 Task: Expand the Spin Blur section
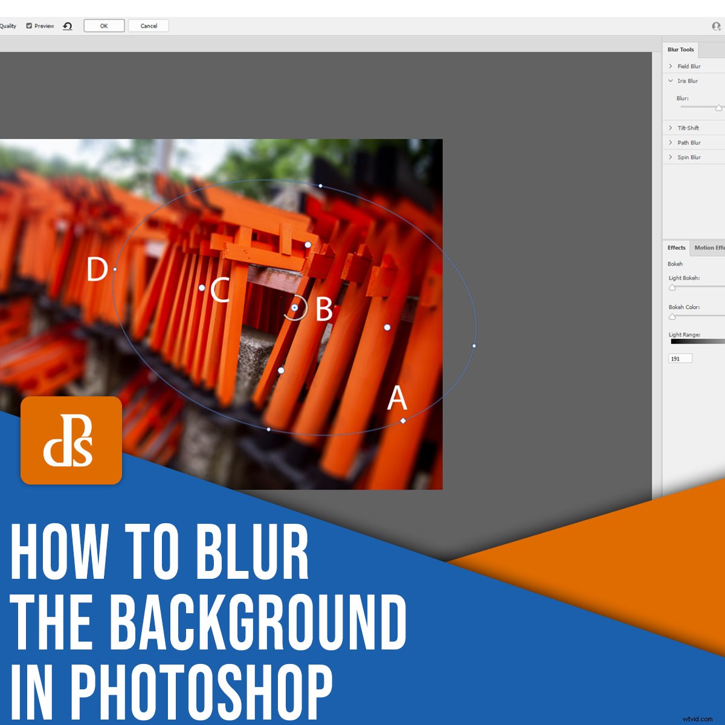click(x=671, y=156)
